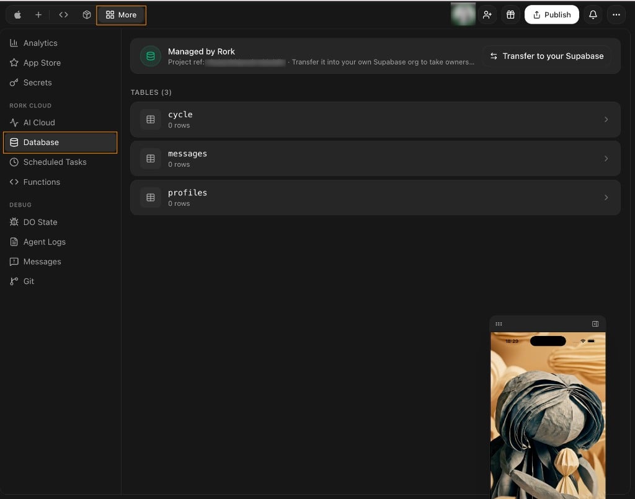The height and width of the screenshot is (499, 635).
Task: Click the Functions code brackets icon
Action: pyautogui.click(x=14, y=182)
